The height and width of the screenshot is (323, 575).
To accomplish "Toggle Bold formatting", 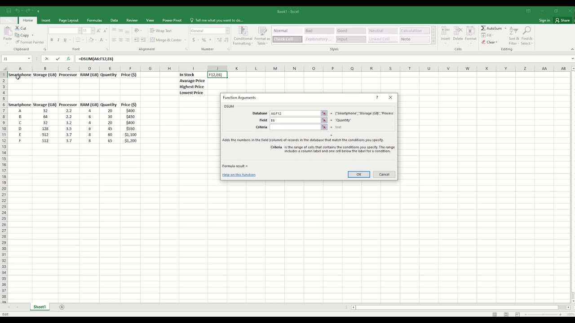I will click(x=52, y=40).
